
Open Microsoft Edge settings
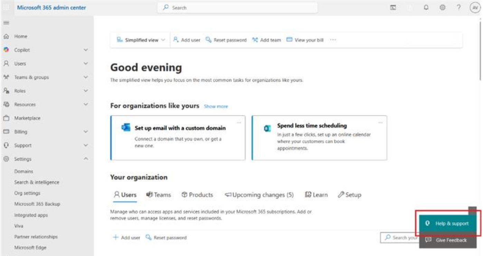[x=30, y=248]
